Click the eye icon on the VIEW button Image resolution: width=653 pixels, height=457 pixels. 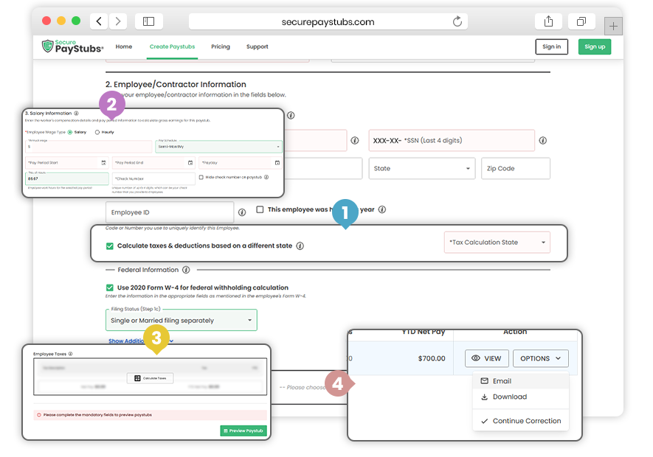tap(474, 357)
